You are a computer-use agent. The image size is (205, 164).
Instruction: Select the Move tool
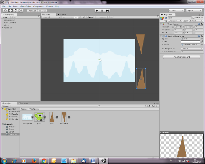click(11, 11)
